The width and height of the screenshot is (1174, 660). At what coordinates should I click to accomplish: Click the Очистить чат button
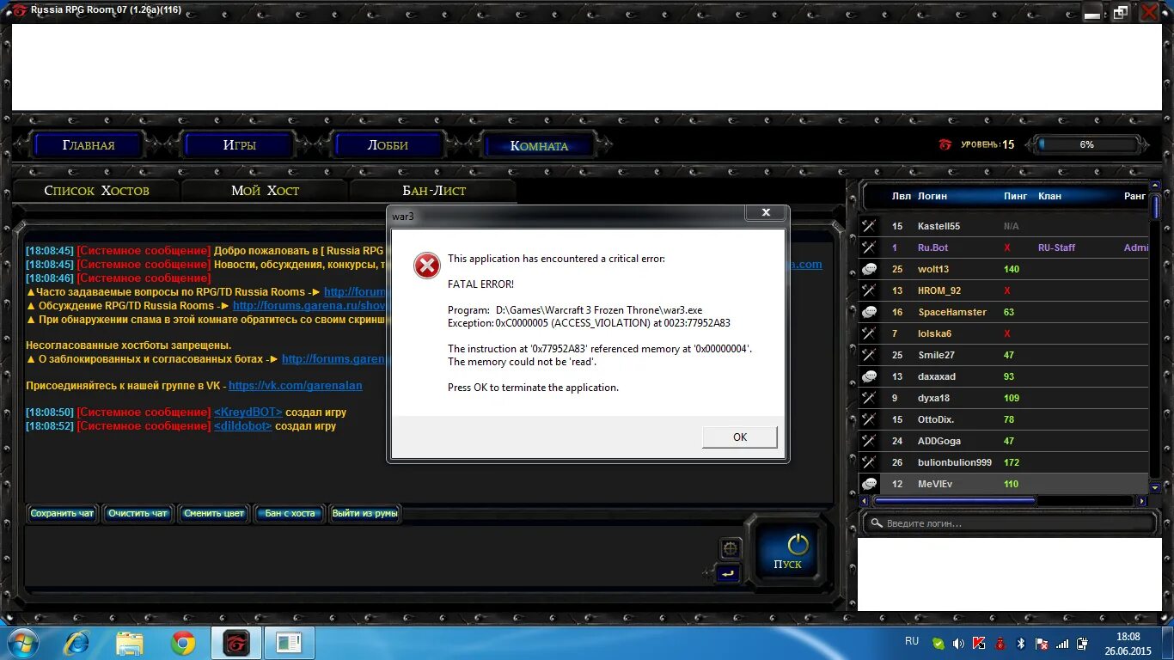point(138,514)
